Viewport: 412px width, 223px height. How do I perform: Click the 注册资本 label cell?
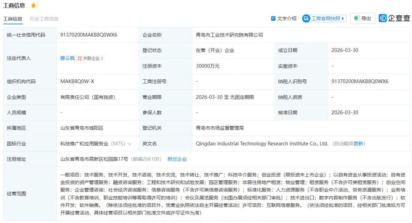point(165,66)
